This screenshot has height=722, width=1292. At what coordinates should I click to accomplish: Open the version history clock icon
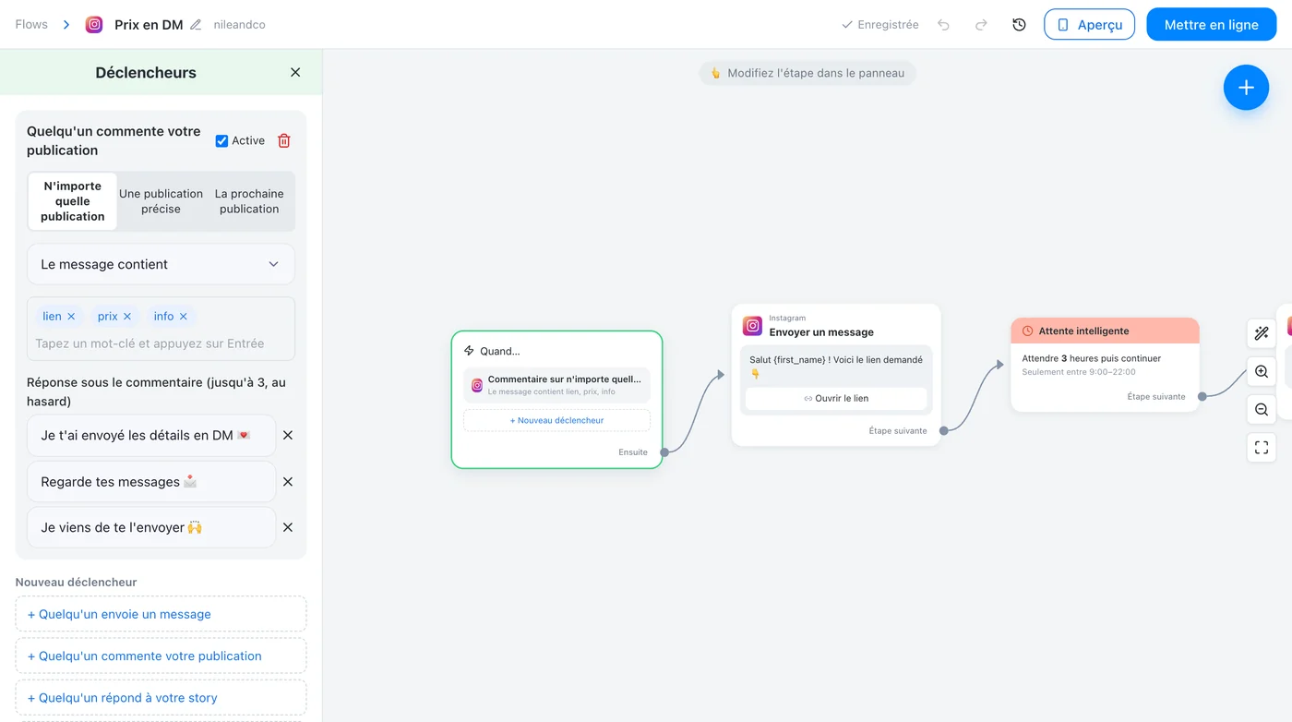[1019, 25]
